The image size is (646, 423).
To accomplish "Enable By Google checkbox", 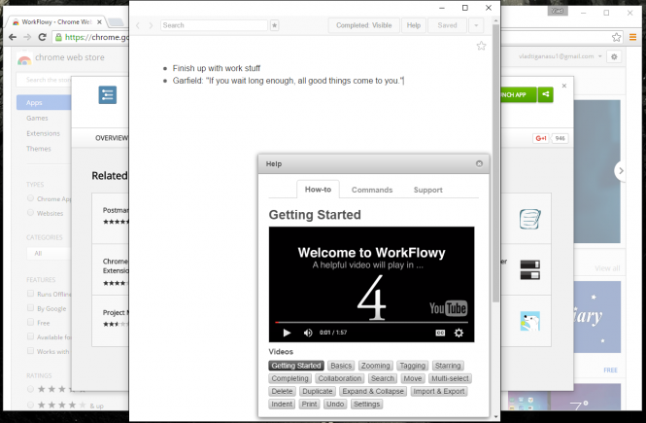I will [30, 308].
